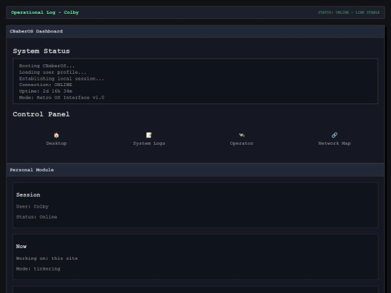Click the 'STATUS: ONLINE - LINK STABLE' indicator
Screen dimensions: 391x293
coord(348,12)
